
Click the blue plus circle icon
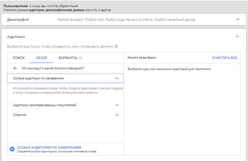click(12, 149)
